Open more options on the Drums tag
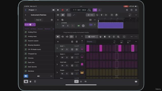The height and width of the screenshot is (91, 162). tap(33, 25)
